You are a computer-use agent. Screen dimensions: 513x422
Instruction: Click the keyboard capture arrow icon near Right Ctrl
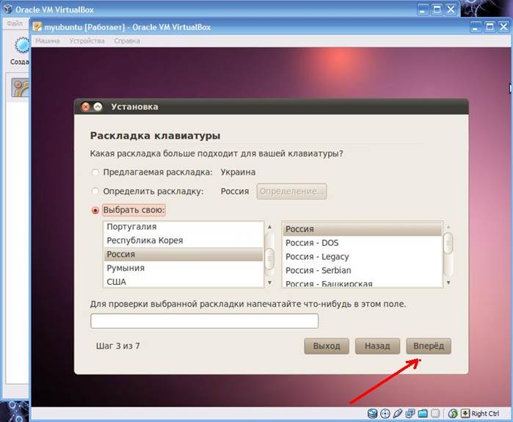click(465, 413)
